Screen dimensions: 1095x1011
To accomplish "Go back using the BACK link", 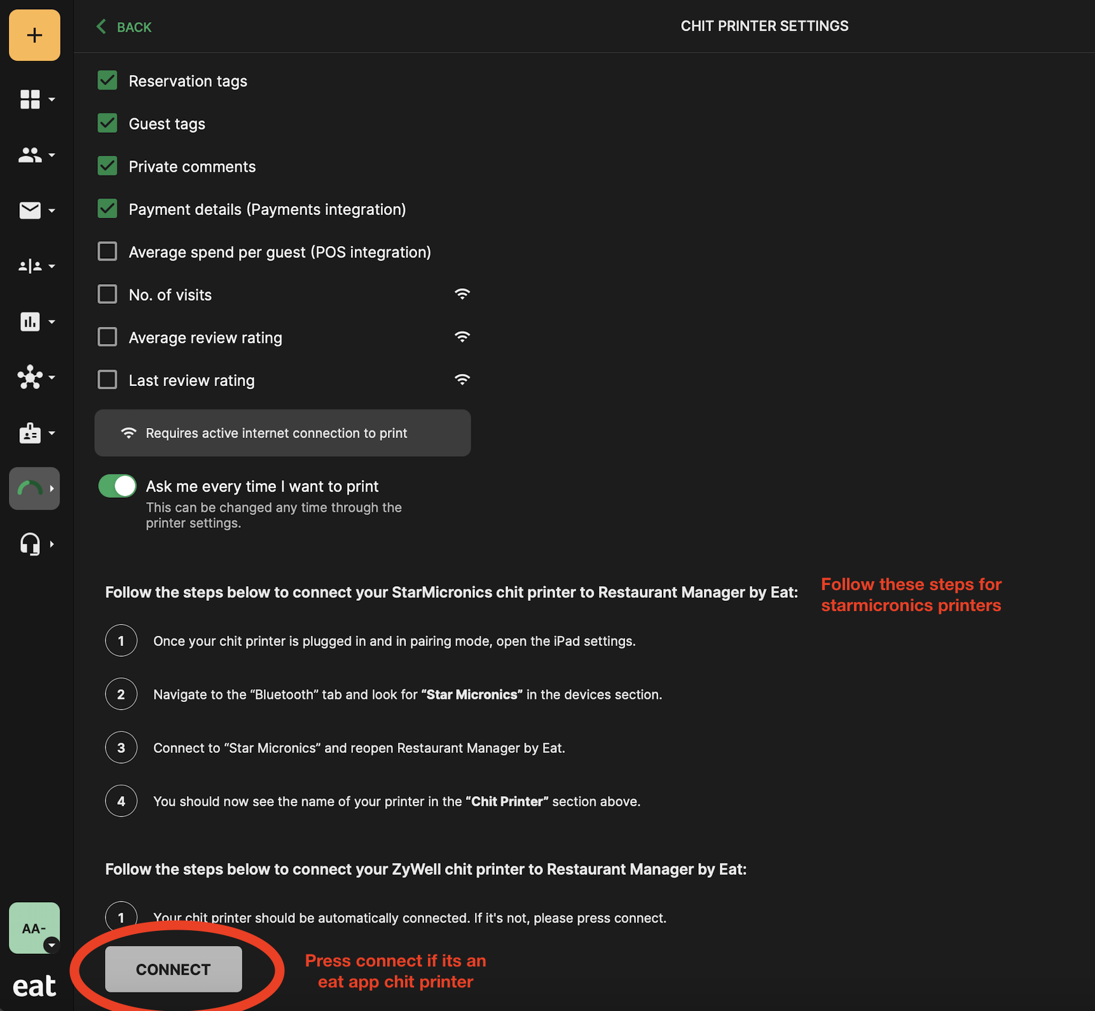I will click(125, 27).
